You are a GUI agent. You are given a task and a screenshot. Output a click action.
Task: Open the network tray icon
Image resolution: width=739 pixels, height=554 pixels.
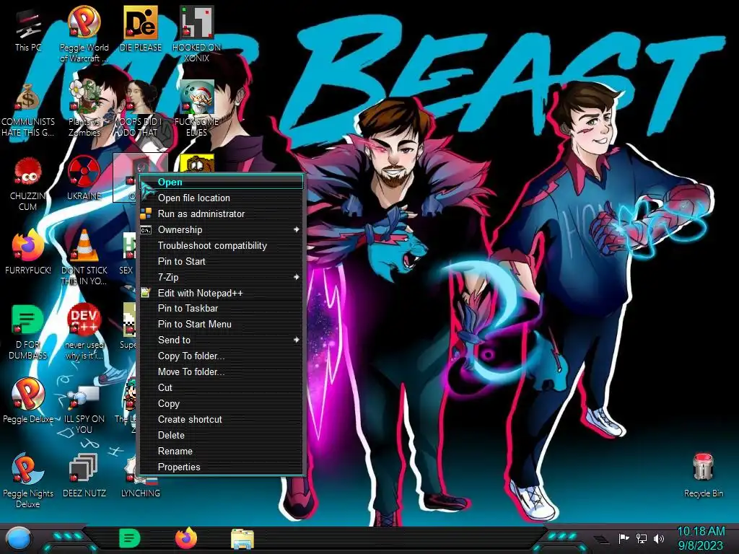tap(642, 538)
